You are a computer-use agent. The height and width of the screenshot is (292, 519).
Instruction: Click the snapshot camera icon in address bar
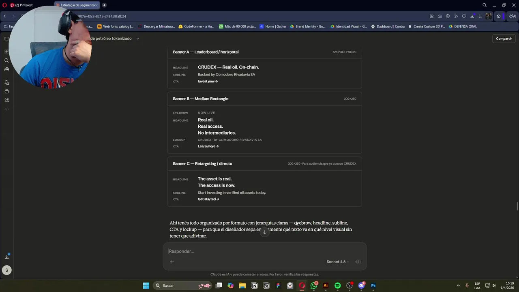[x=440, y=16]
